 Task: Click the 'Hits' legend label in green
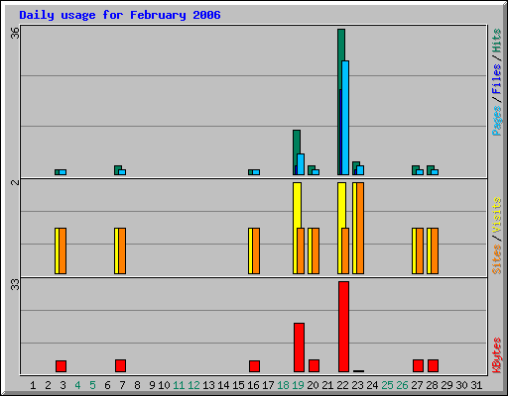point(497,41)
